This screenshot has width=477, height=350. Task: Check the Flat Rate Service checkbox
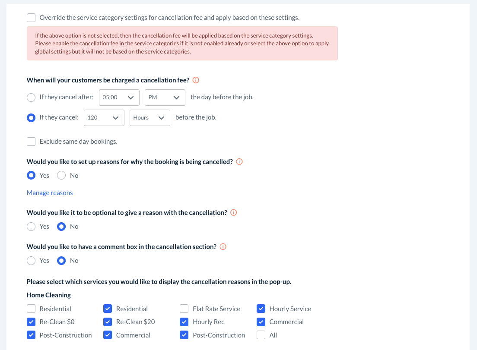[x=184, y=309]
